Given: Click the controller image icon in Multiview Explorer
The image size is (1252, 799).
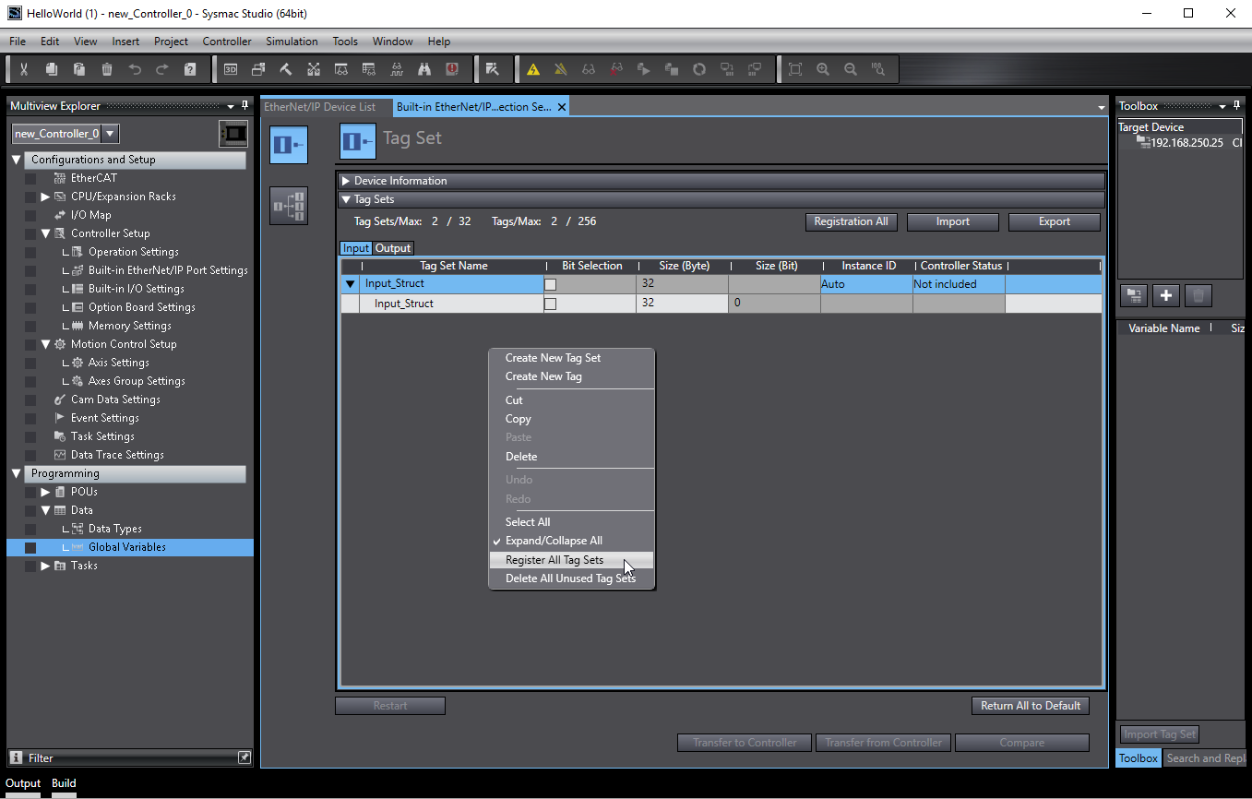Looking at the screenshot, I should click(233, 134).
